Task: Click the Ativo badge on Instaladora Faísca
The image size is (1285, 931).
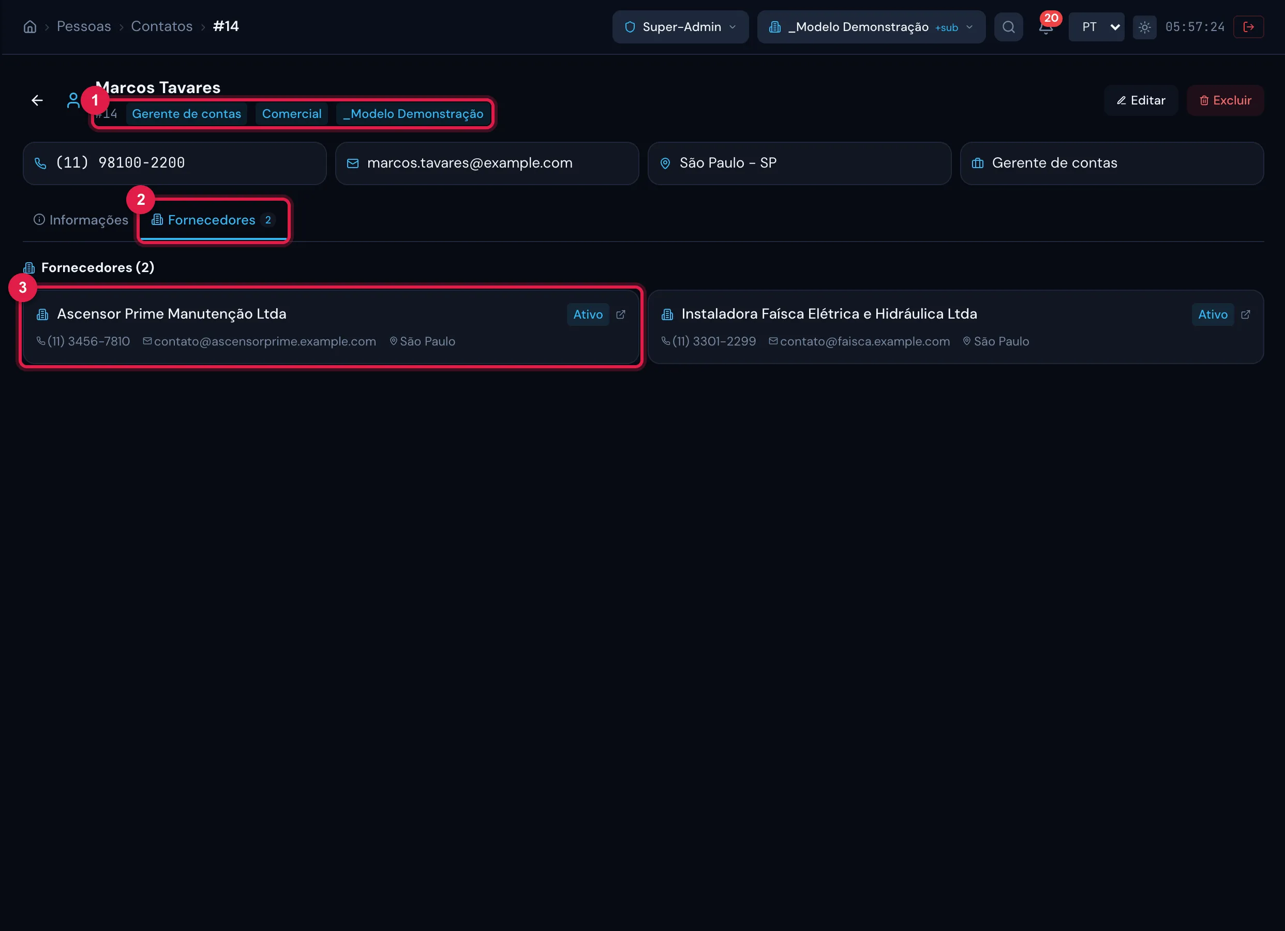Action: pos(1213,314)
